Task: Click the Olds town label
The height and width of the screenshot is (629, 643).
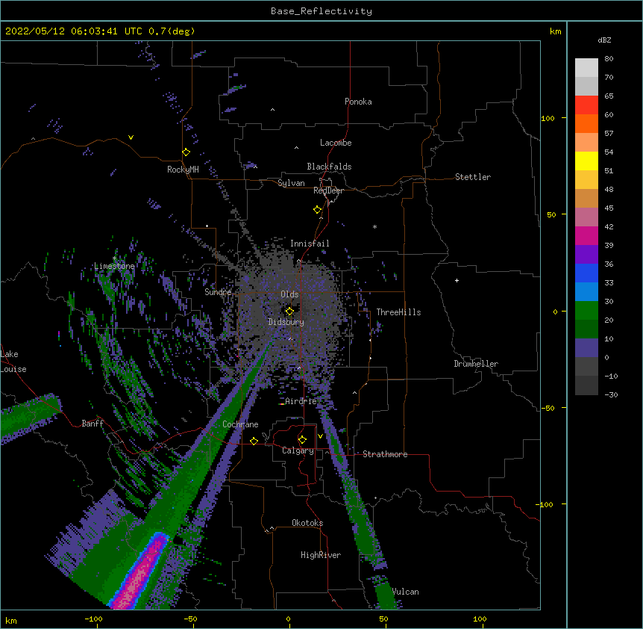Action: (289, 294)
